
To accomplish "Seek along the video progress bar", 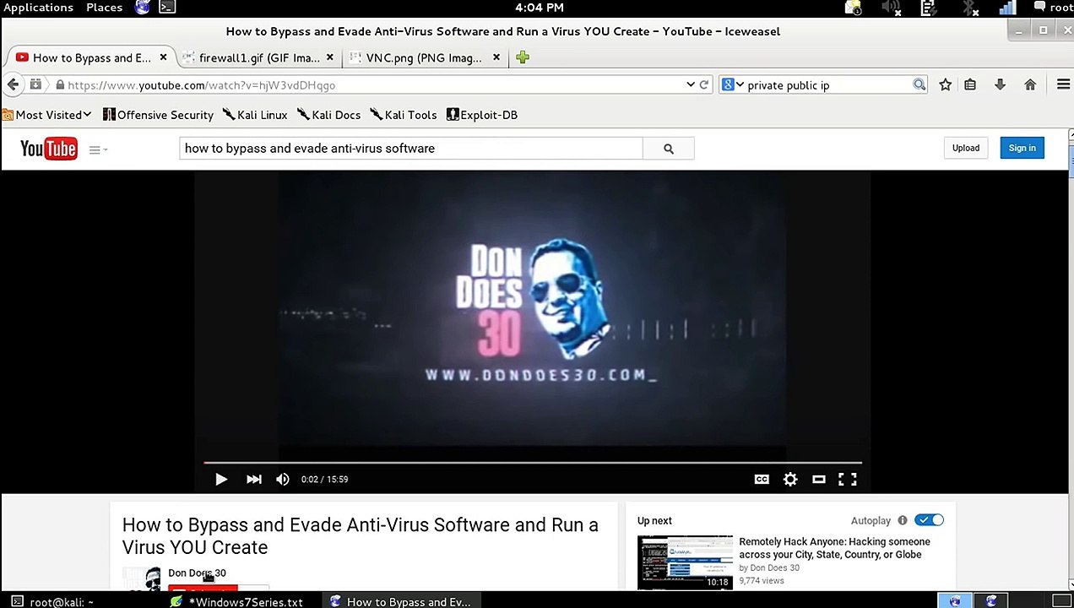I will 533,463.
